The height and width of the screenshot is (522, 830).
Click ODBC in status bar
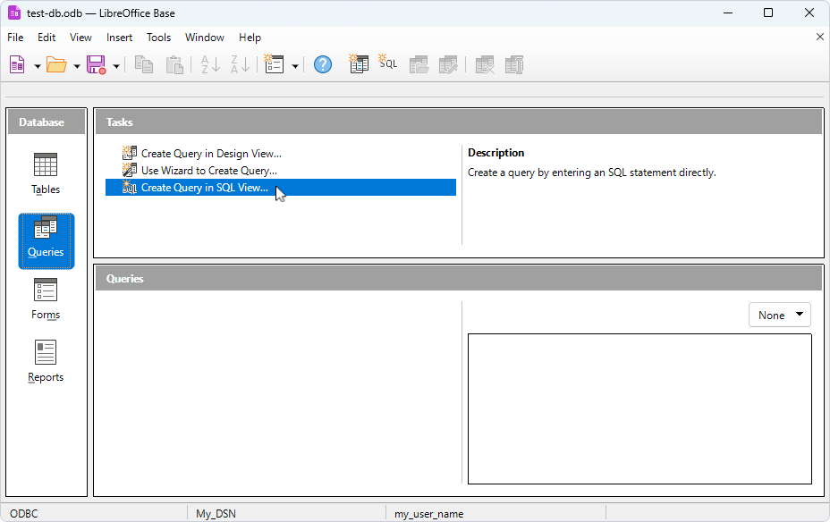coord(24,514)
